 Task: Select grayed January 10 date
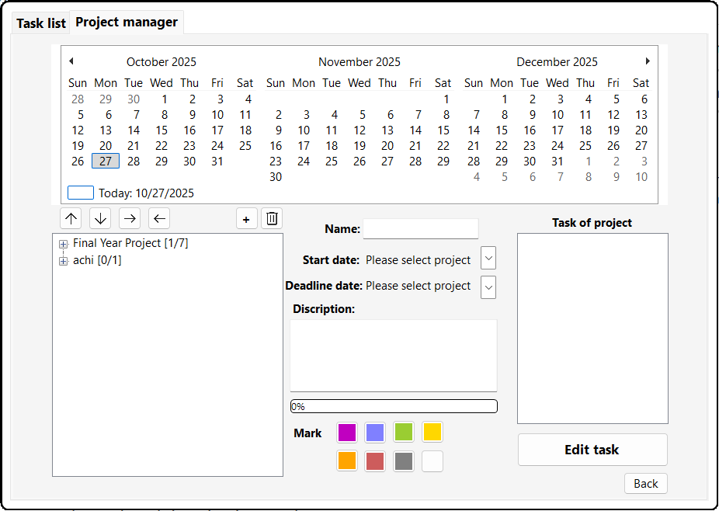coord(641,176)
